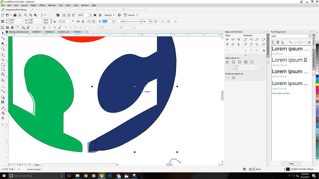This screenshot has width=319, height=179.
Task: Select the Ellipse tool in the toolbox
Action: [3, 69]
